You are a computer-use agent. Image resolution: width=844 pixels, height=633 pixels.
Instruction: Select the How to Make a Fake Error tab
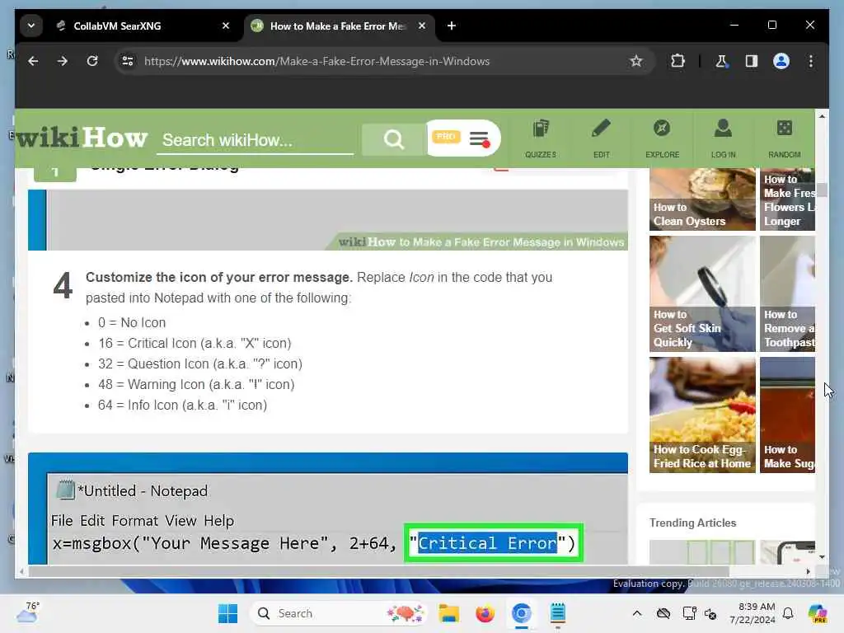tap(337, 26)
